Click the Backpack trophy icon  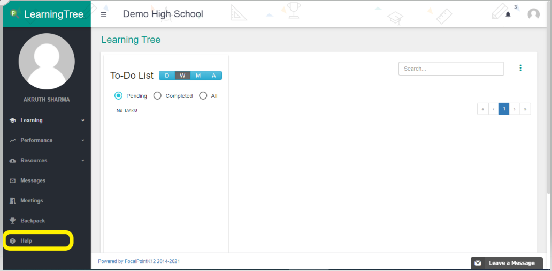[x=13, y=221]
